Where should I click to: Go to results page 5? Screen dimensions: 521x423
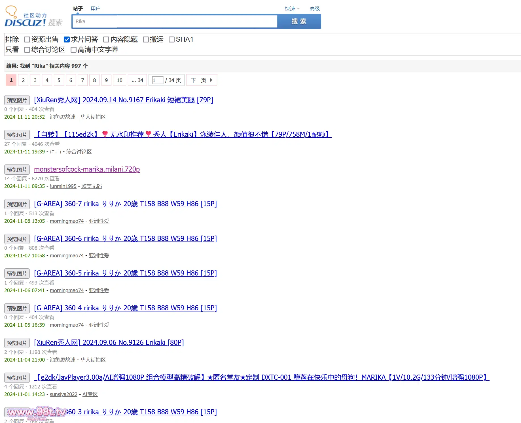tap(59, 80)
